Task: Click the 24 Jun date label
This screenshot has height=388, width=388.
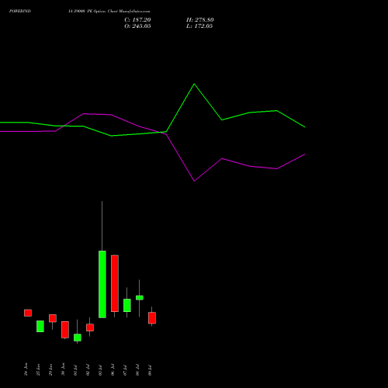Action: pos(26,369)
